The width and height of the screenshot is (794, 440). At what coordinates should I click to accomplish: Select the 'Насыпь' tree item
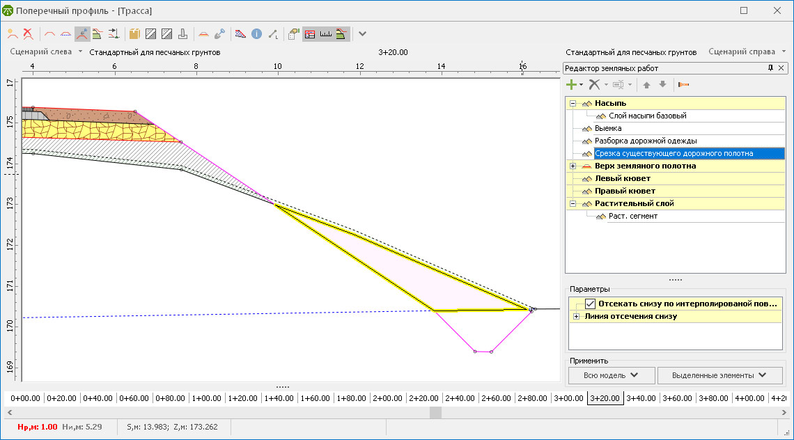pyautogui.click(x=610, y=103)
